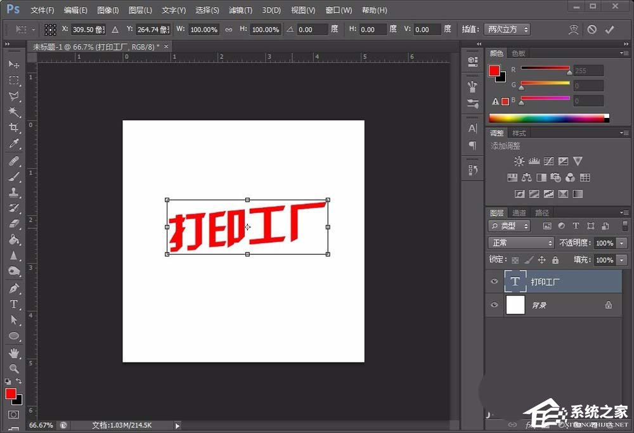Hide the 背景 background layer
This screenshot has height=433, width=634.
[x=494, y=305]
